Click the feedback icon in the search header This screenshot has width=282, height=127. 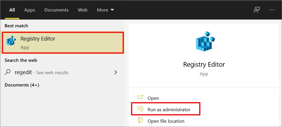pos(257,10)
